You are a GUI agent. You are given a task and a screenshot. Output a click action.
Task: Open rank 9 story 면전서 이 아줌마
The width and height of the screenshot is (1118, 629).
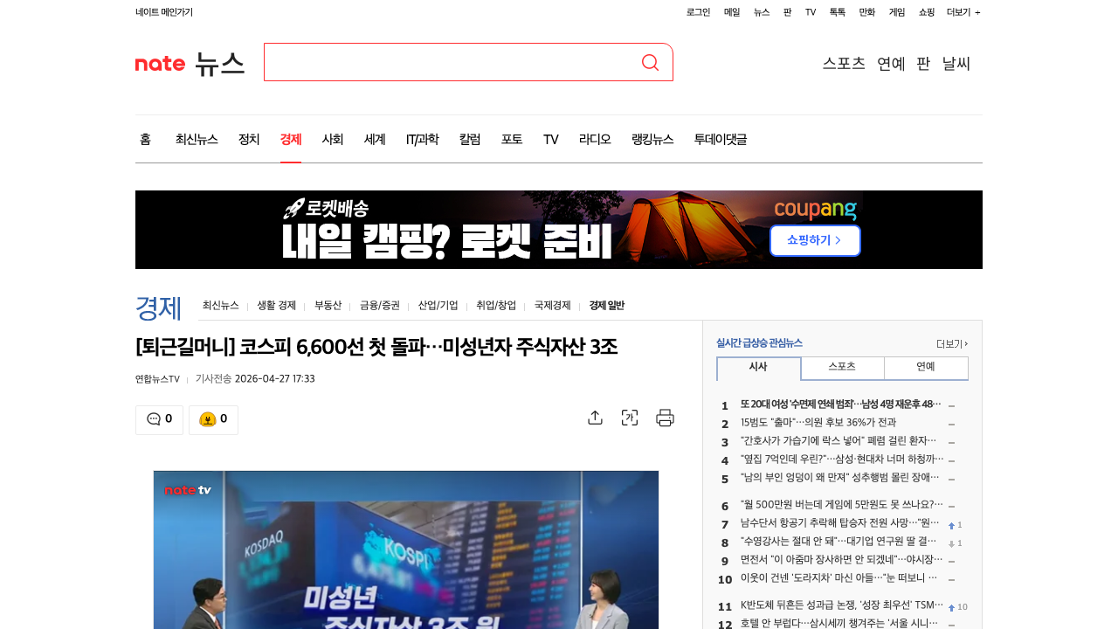click(841, 561)
